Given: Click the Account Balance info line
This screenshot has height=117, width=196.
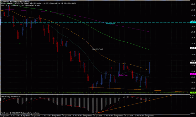Looking at the screenshot, I should pyautogui.click(x=38, y=3).
